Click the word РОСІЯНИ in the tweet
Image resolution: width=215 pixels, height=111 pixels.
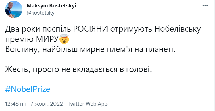[x=90, y=29]
